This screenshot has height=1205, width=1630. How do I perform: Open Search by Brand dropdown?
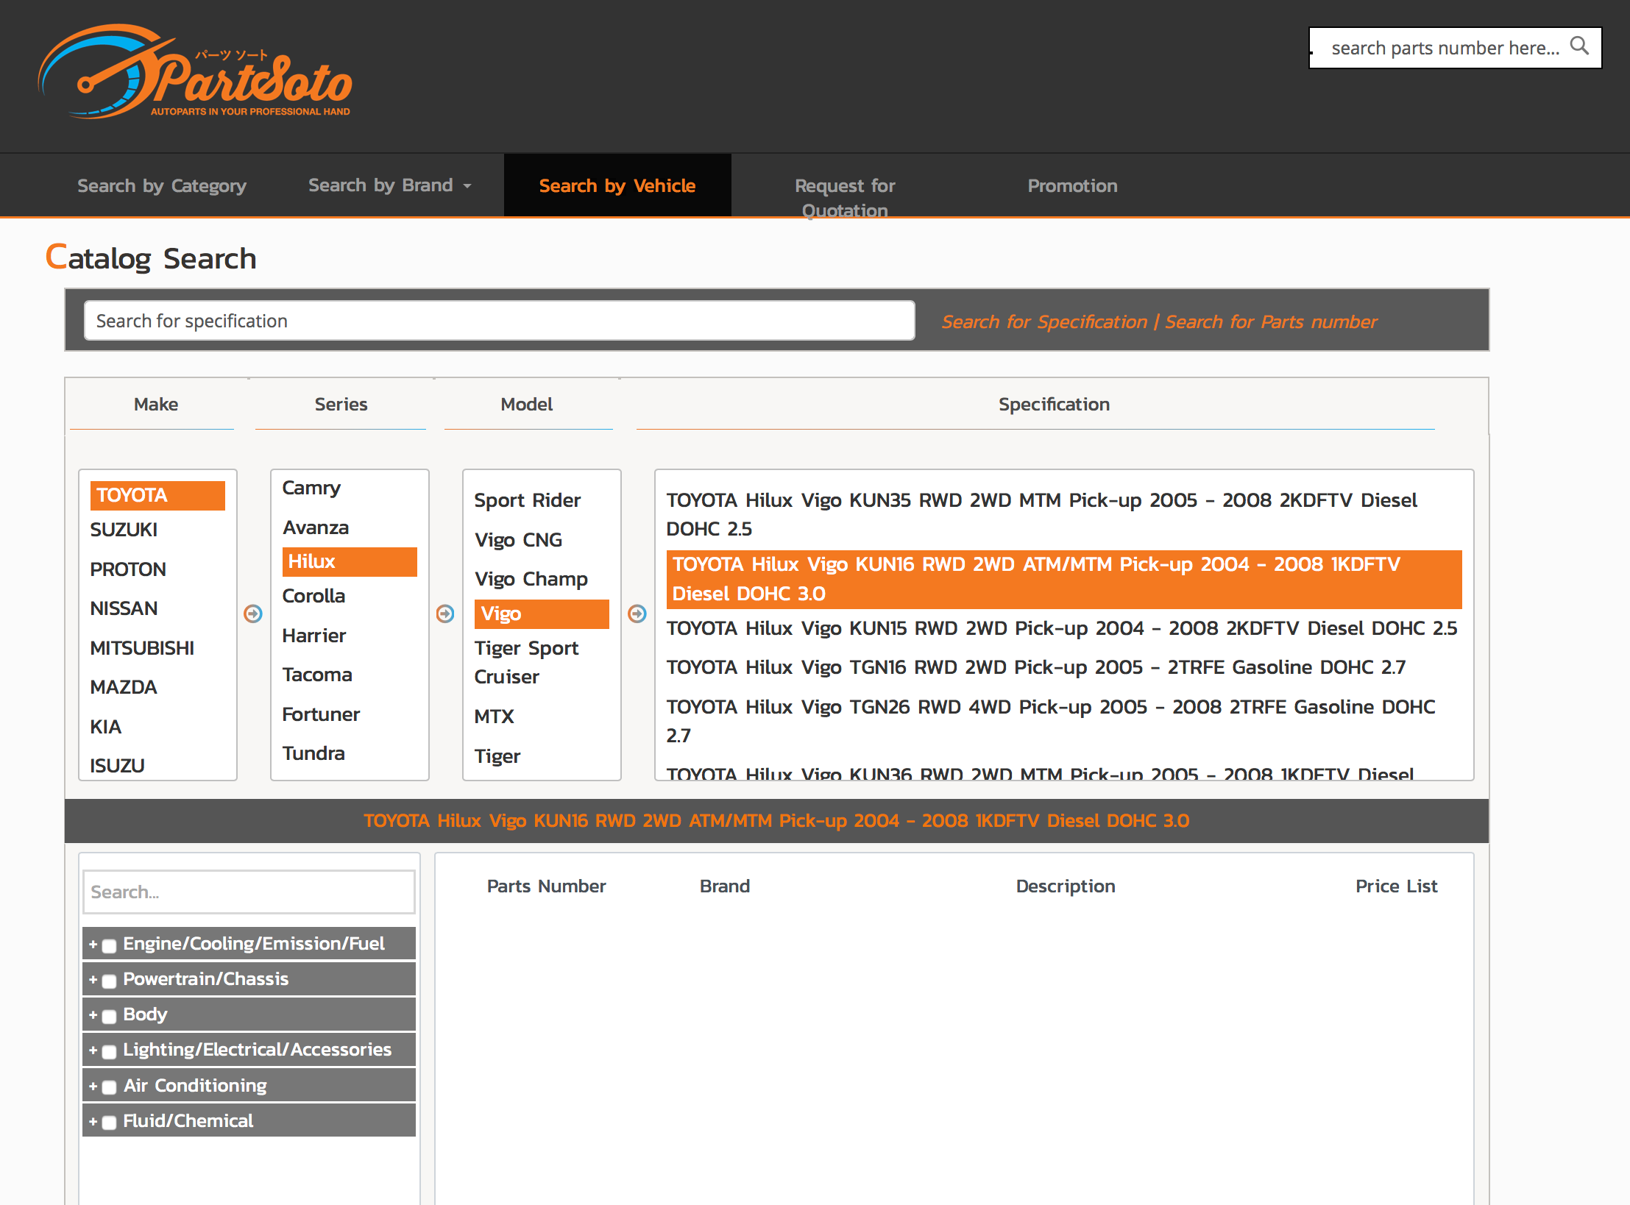(389, 185)
